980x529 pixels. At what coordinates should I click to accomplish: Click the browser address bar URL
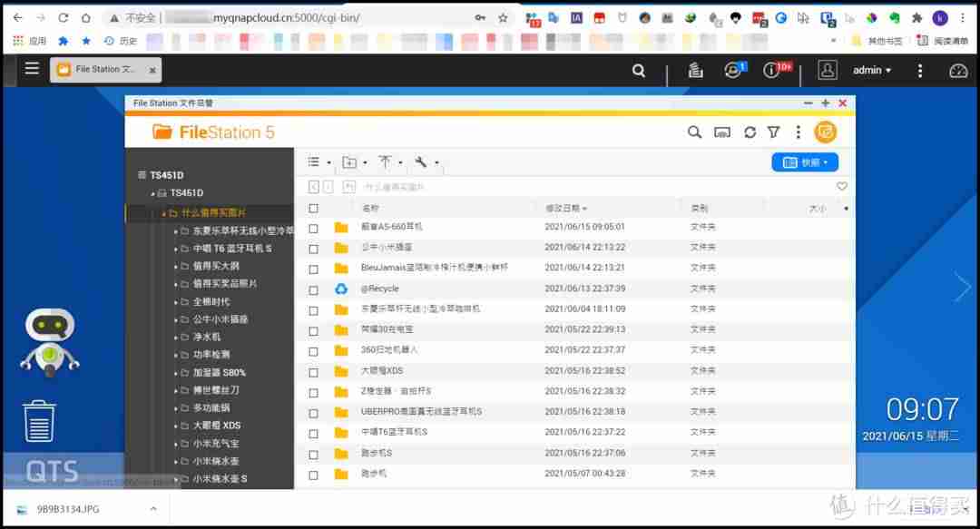click(x=286, y=18)
